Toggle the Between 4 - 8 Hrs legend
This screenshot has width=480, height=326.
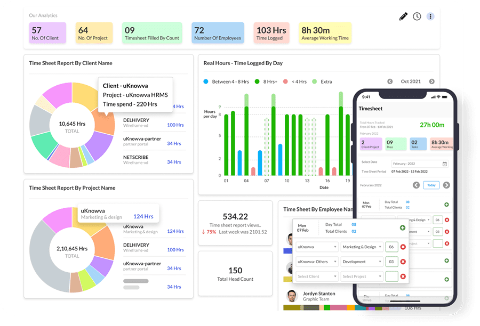226,81
